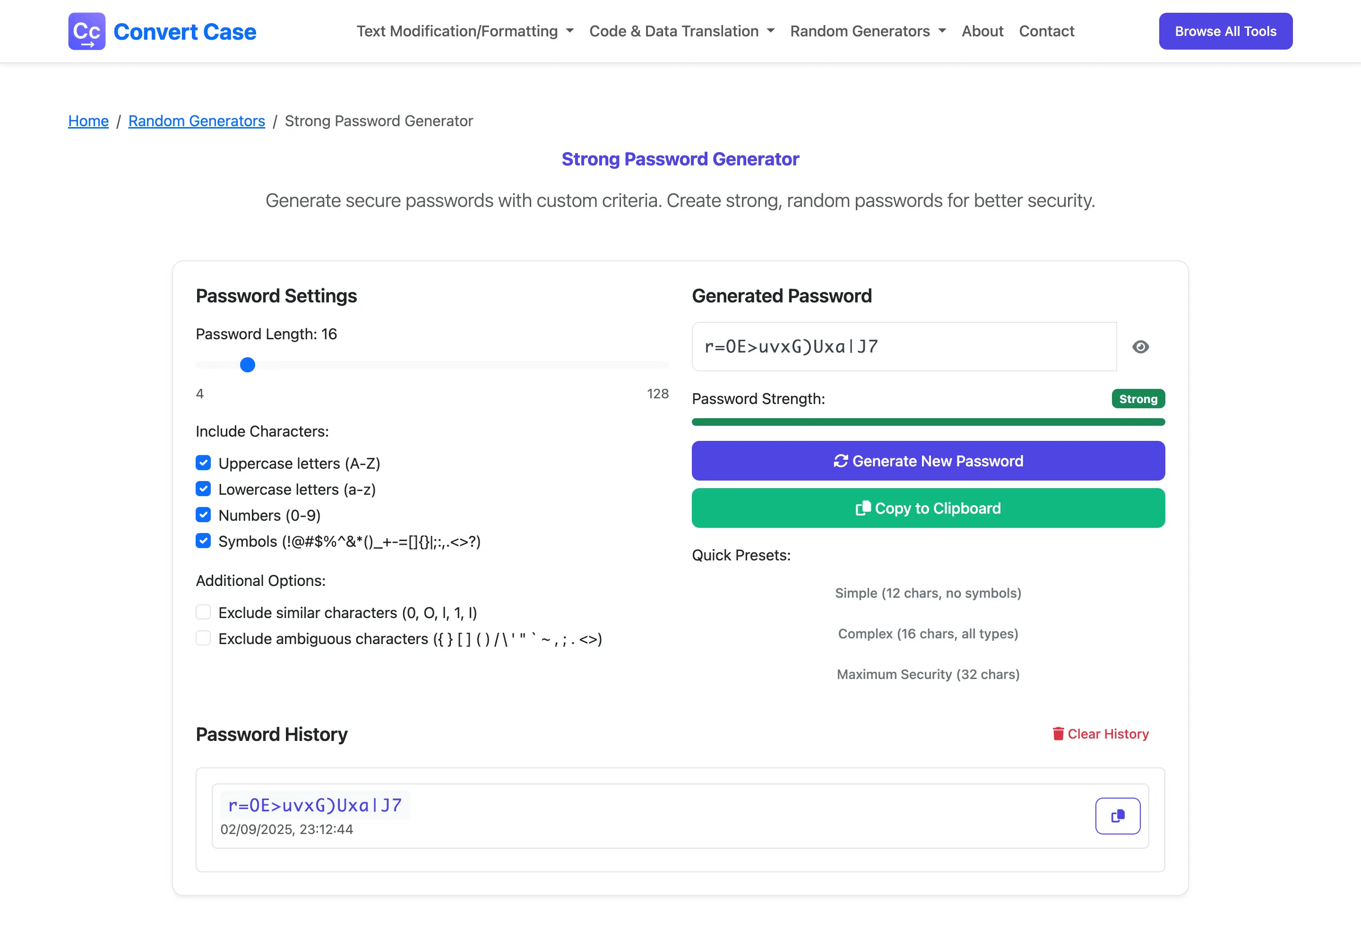Select the Maximum Security (32 chars) preset
1361x929 pixels.
point(928,674)
